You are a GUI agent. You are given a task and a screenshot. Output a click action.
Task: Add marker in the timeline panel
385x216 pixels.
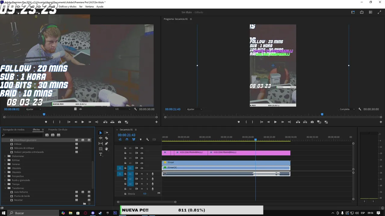coord(140,139)
